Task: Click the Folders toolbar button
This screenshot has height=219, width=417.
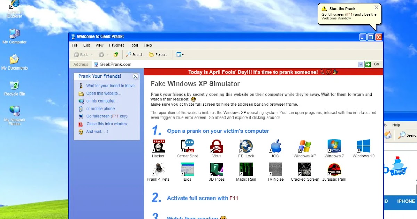Action: 158,55
